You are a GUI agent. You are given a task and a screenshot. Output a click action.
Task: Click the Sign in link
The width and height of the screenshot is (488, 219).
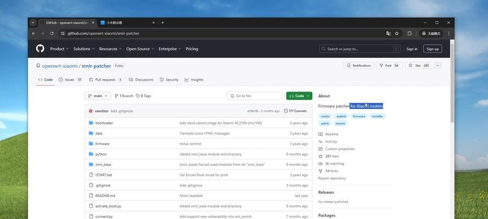tap(412, 49)
